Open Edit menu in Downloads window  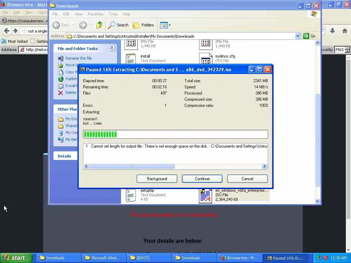pyautogui.click(x=66, y=14)
